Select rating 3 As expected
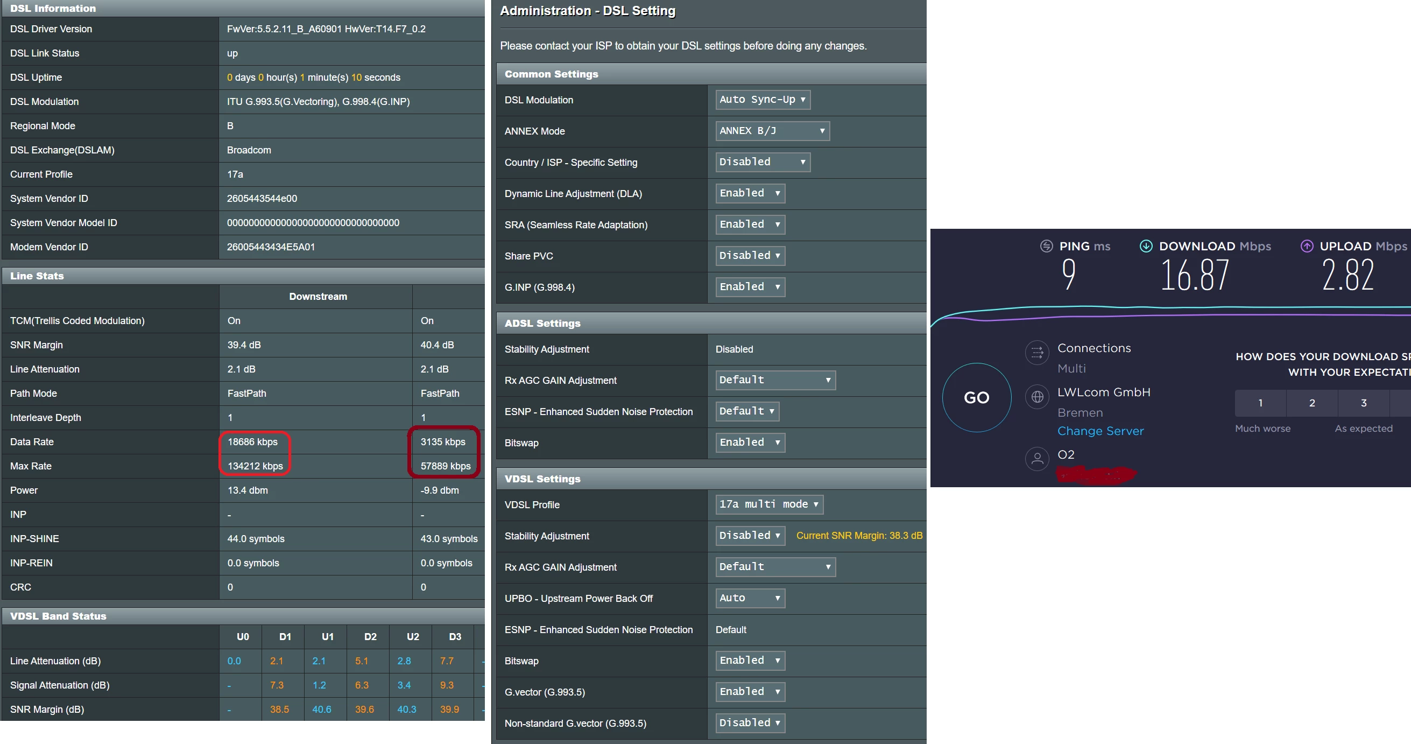 point(1363,403)
